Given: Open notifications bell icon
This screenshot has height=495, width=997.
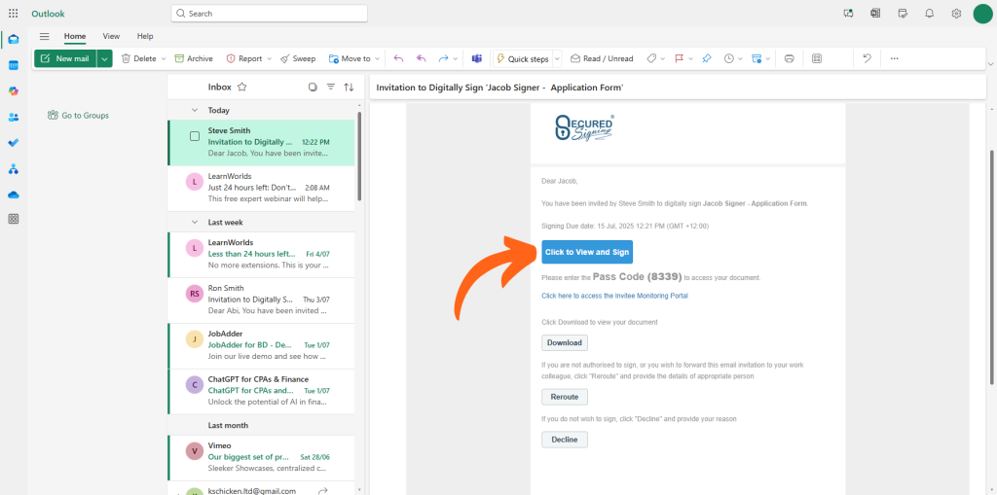Looking at the screenshot, I should (930, 14).
